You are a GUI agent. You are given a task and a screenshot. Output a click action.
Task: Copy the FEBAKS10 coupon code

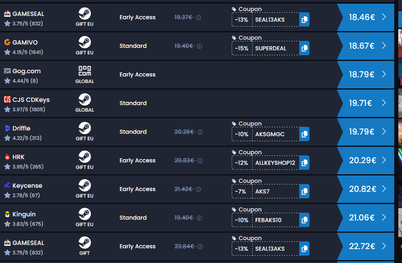point(304,220)
